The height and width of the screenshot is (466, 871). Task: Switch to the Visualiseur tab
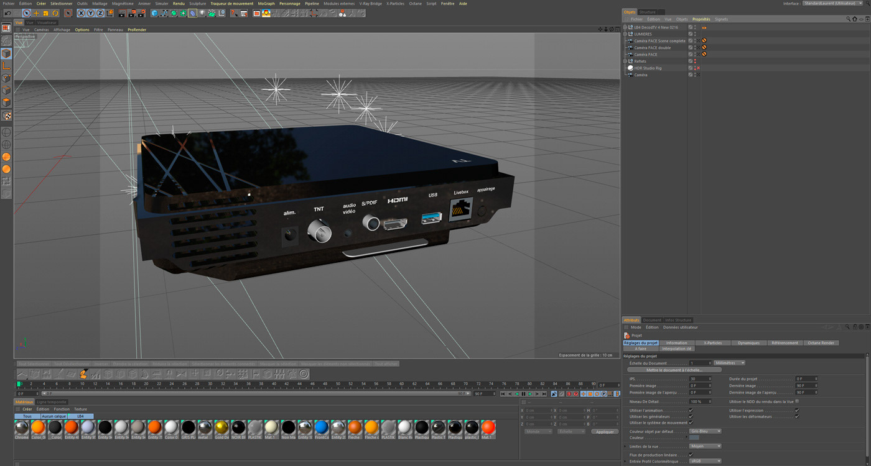click(x=47, y=22)
